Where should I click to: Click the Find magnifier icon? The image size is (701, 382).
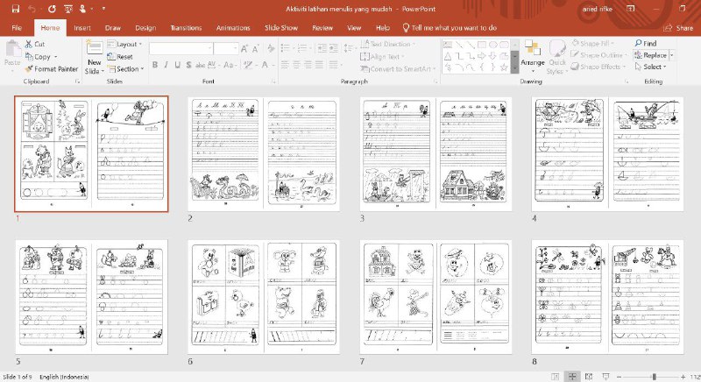pyautogui.click(x=638, y=43)
